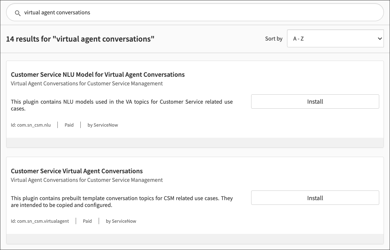Viewport: 390px width, 250px height.
Task: Click the by ServiceNow publisher on NLU card
Action: (103, 125)
